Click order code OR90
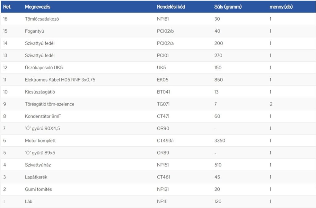316x208 pixels. coord(163,129)
